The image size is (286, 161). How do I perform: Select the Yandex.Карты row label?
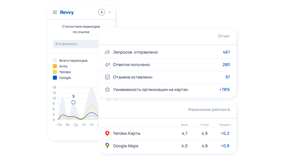pos(127,134)
